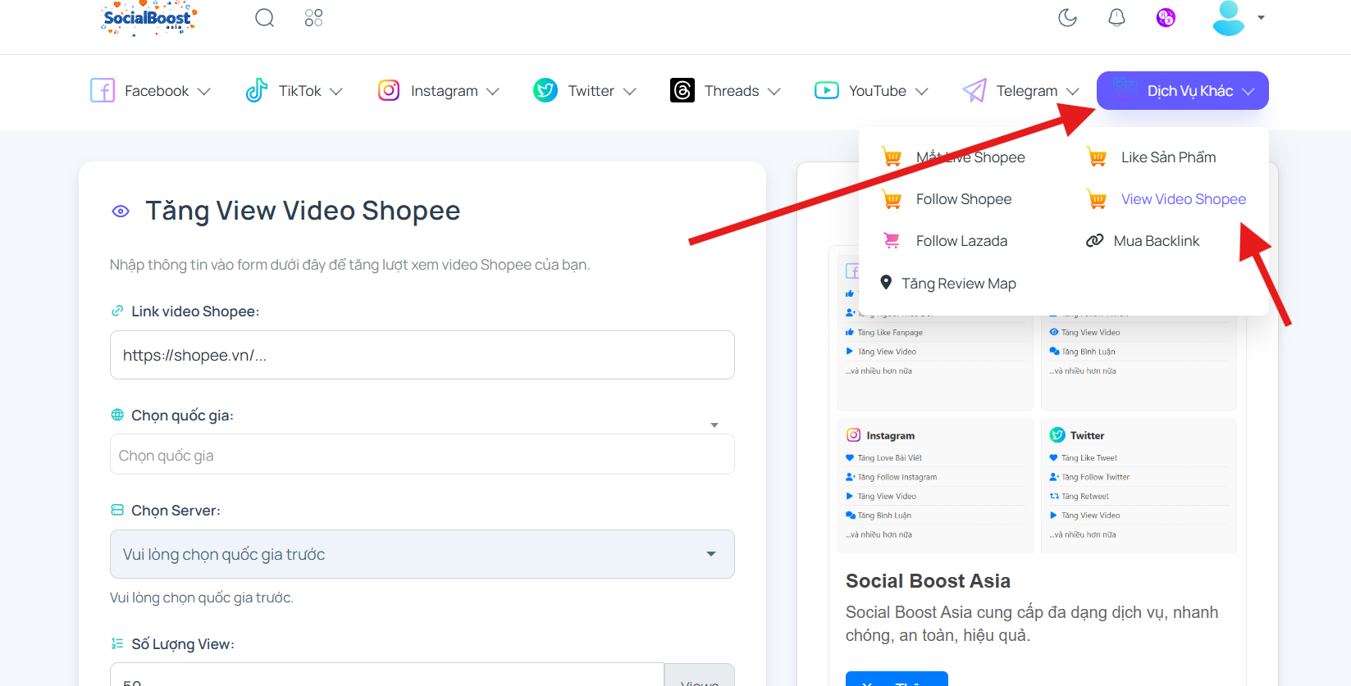Click the Twitter bird icon in navigation
1351x686 pixels.
[545, 90]
